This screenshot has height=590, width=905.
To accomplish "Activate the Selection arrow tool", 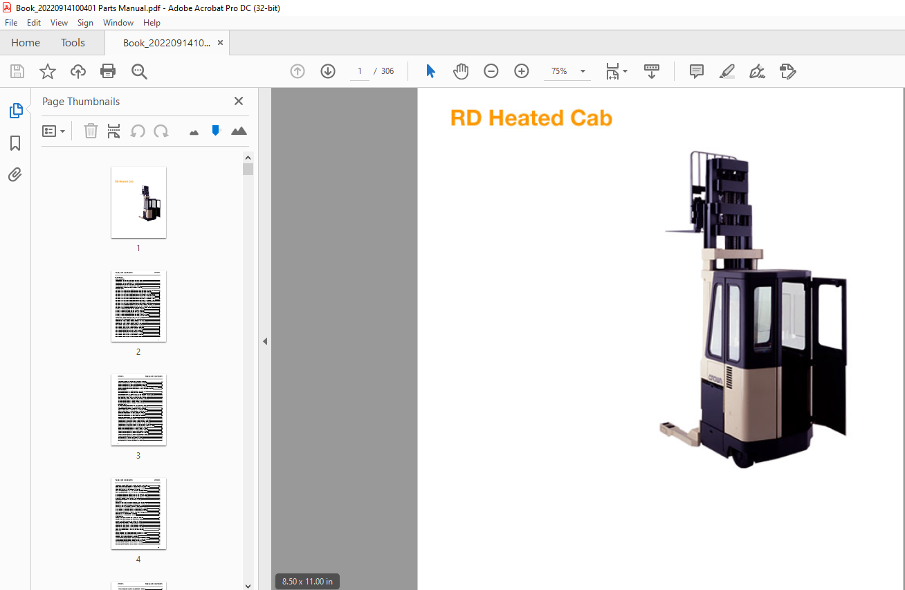I will pos(430,71).
